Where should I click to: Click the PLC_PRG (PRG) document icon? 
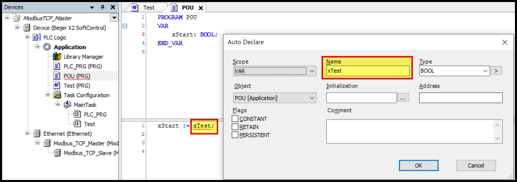[57, 66]
